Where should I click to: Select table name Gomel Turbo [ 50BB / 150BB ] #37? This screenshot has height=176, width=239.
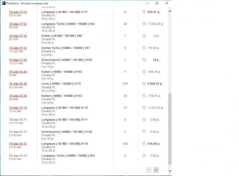coord(66,48)
